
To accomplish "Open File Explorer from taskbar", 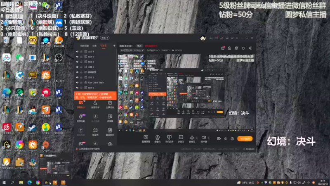I will point(21,183).
